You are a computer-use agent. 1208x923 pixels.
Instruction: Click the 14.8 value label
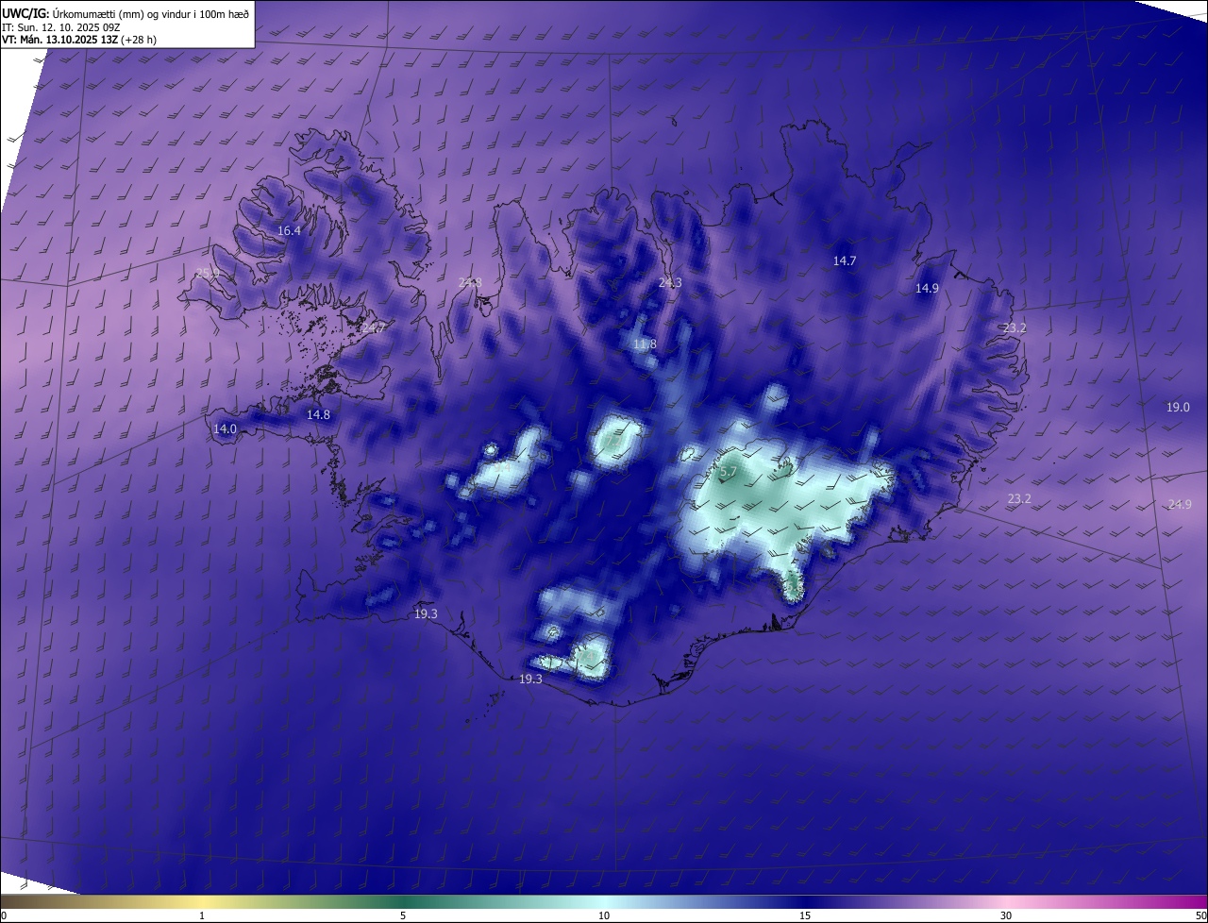click(x=318, y=414)
